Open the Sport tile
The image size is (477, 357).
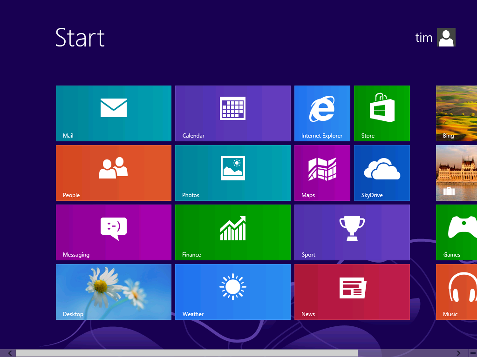[x=352, y=232]
